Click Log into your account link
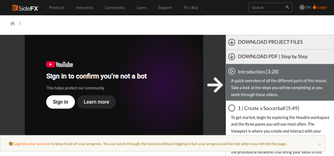This screenshot has width=334, height=156. (32, 144)
